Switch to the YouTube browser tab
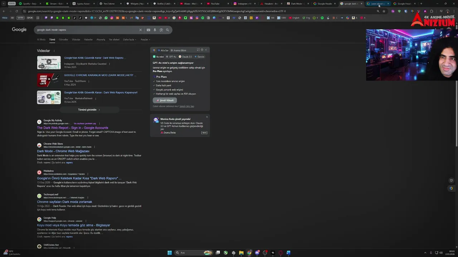The image size is (458, 257). 218,4
